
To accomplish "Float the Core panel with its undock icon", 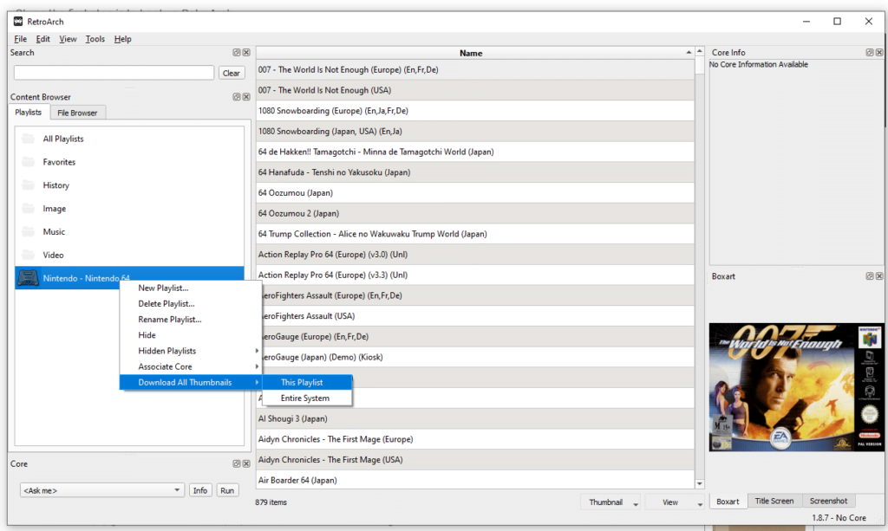I will (x=237, y=463).
